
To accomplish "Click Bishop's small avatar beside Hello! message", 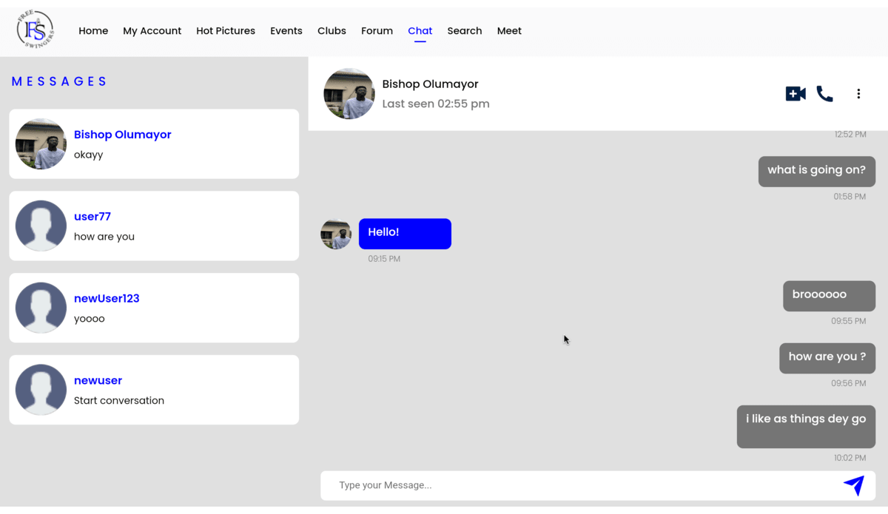I will click(336, 234).
